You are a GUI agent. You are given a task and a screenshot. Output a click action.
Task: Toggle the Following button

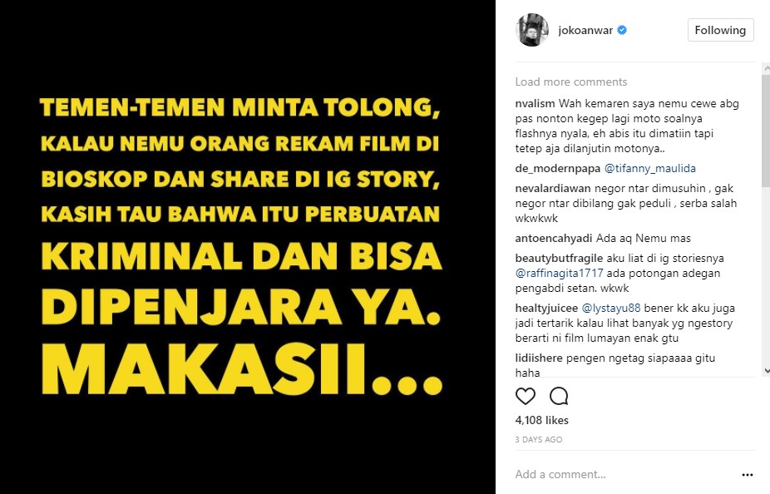(x=720, y=30)
